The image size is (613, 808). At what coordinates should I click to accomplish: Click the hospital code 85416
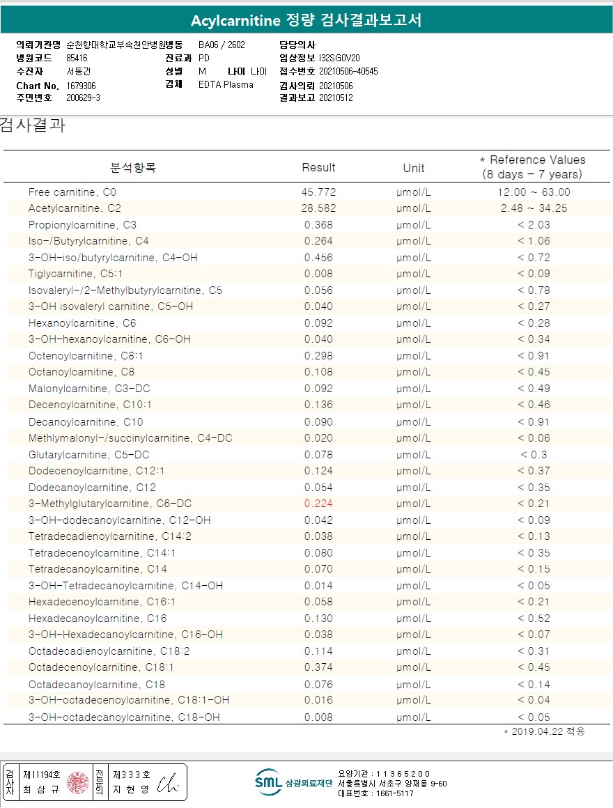point(77,58)
